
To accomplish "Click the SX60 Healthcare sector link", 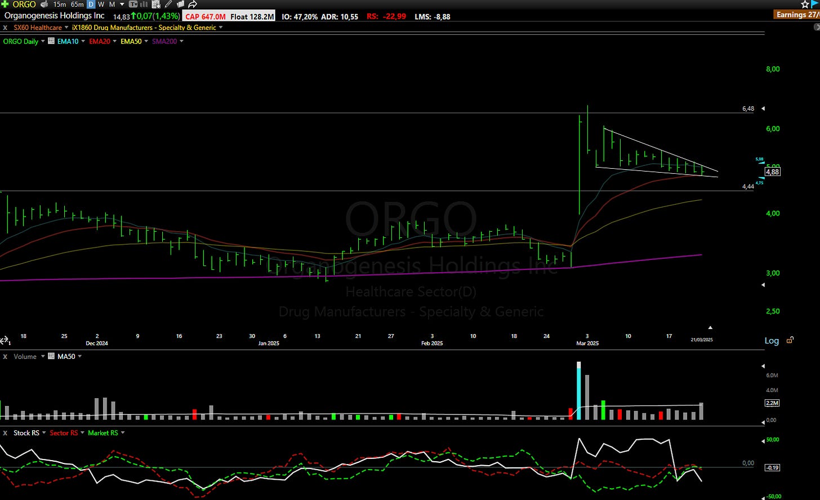I will click(38, 28).
